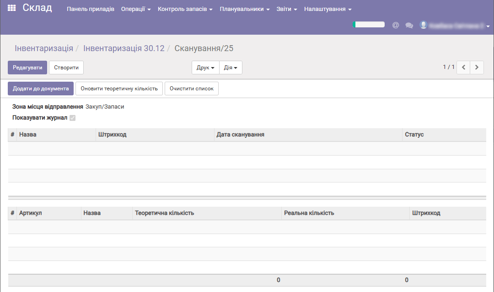Image resolution: width=494 pixels, height=292 pixels.
Task: Go to next record arrow
Action: (477, 68)
